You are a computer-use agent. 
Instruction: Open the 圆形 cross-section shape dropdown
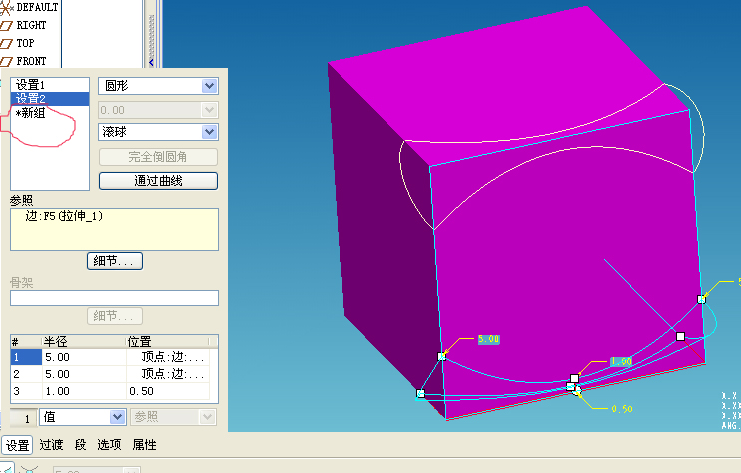tap(209, 86)
